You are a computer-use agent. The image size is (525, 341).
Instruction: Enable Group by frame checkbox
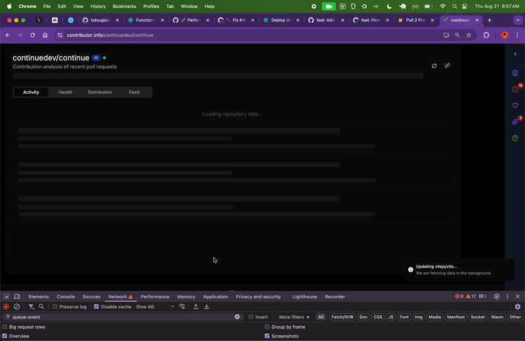click(x=267, y=327)
